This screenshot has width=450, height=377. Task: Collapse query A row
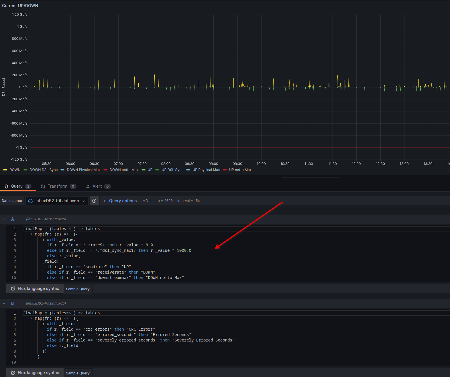tap(4, 219)
